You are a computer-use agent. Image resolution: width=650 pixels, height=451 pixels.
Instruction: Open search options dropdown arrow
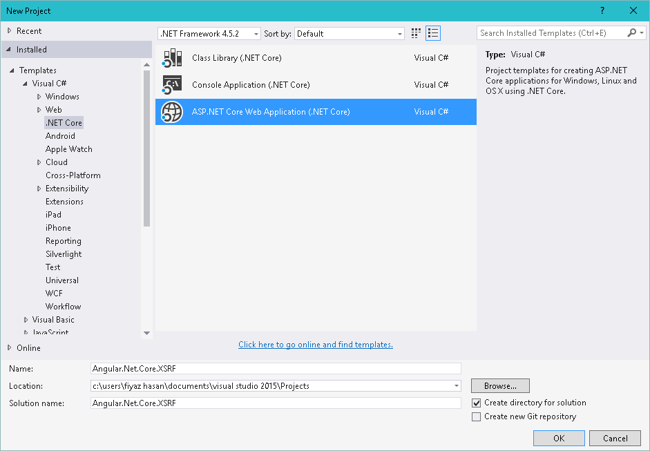[642, 32]
